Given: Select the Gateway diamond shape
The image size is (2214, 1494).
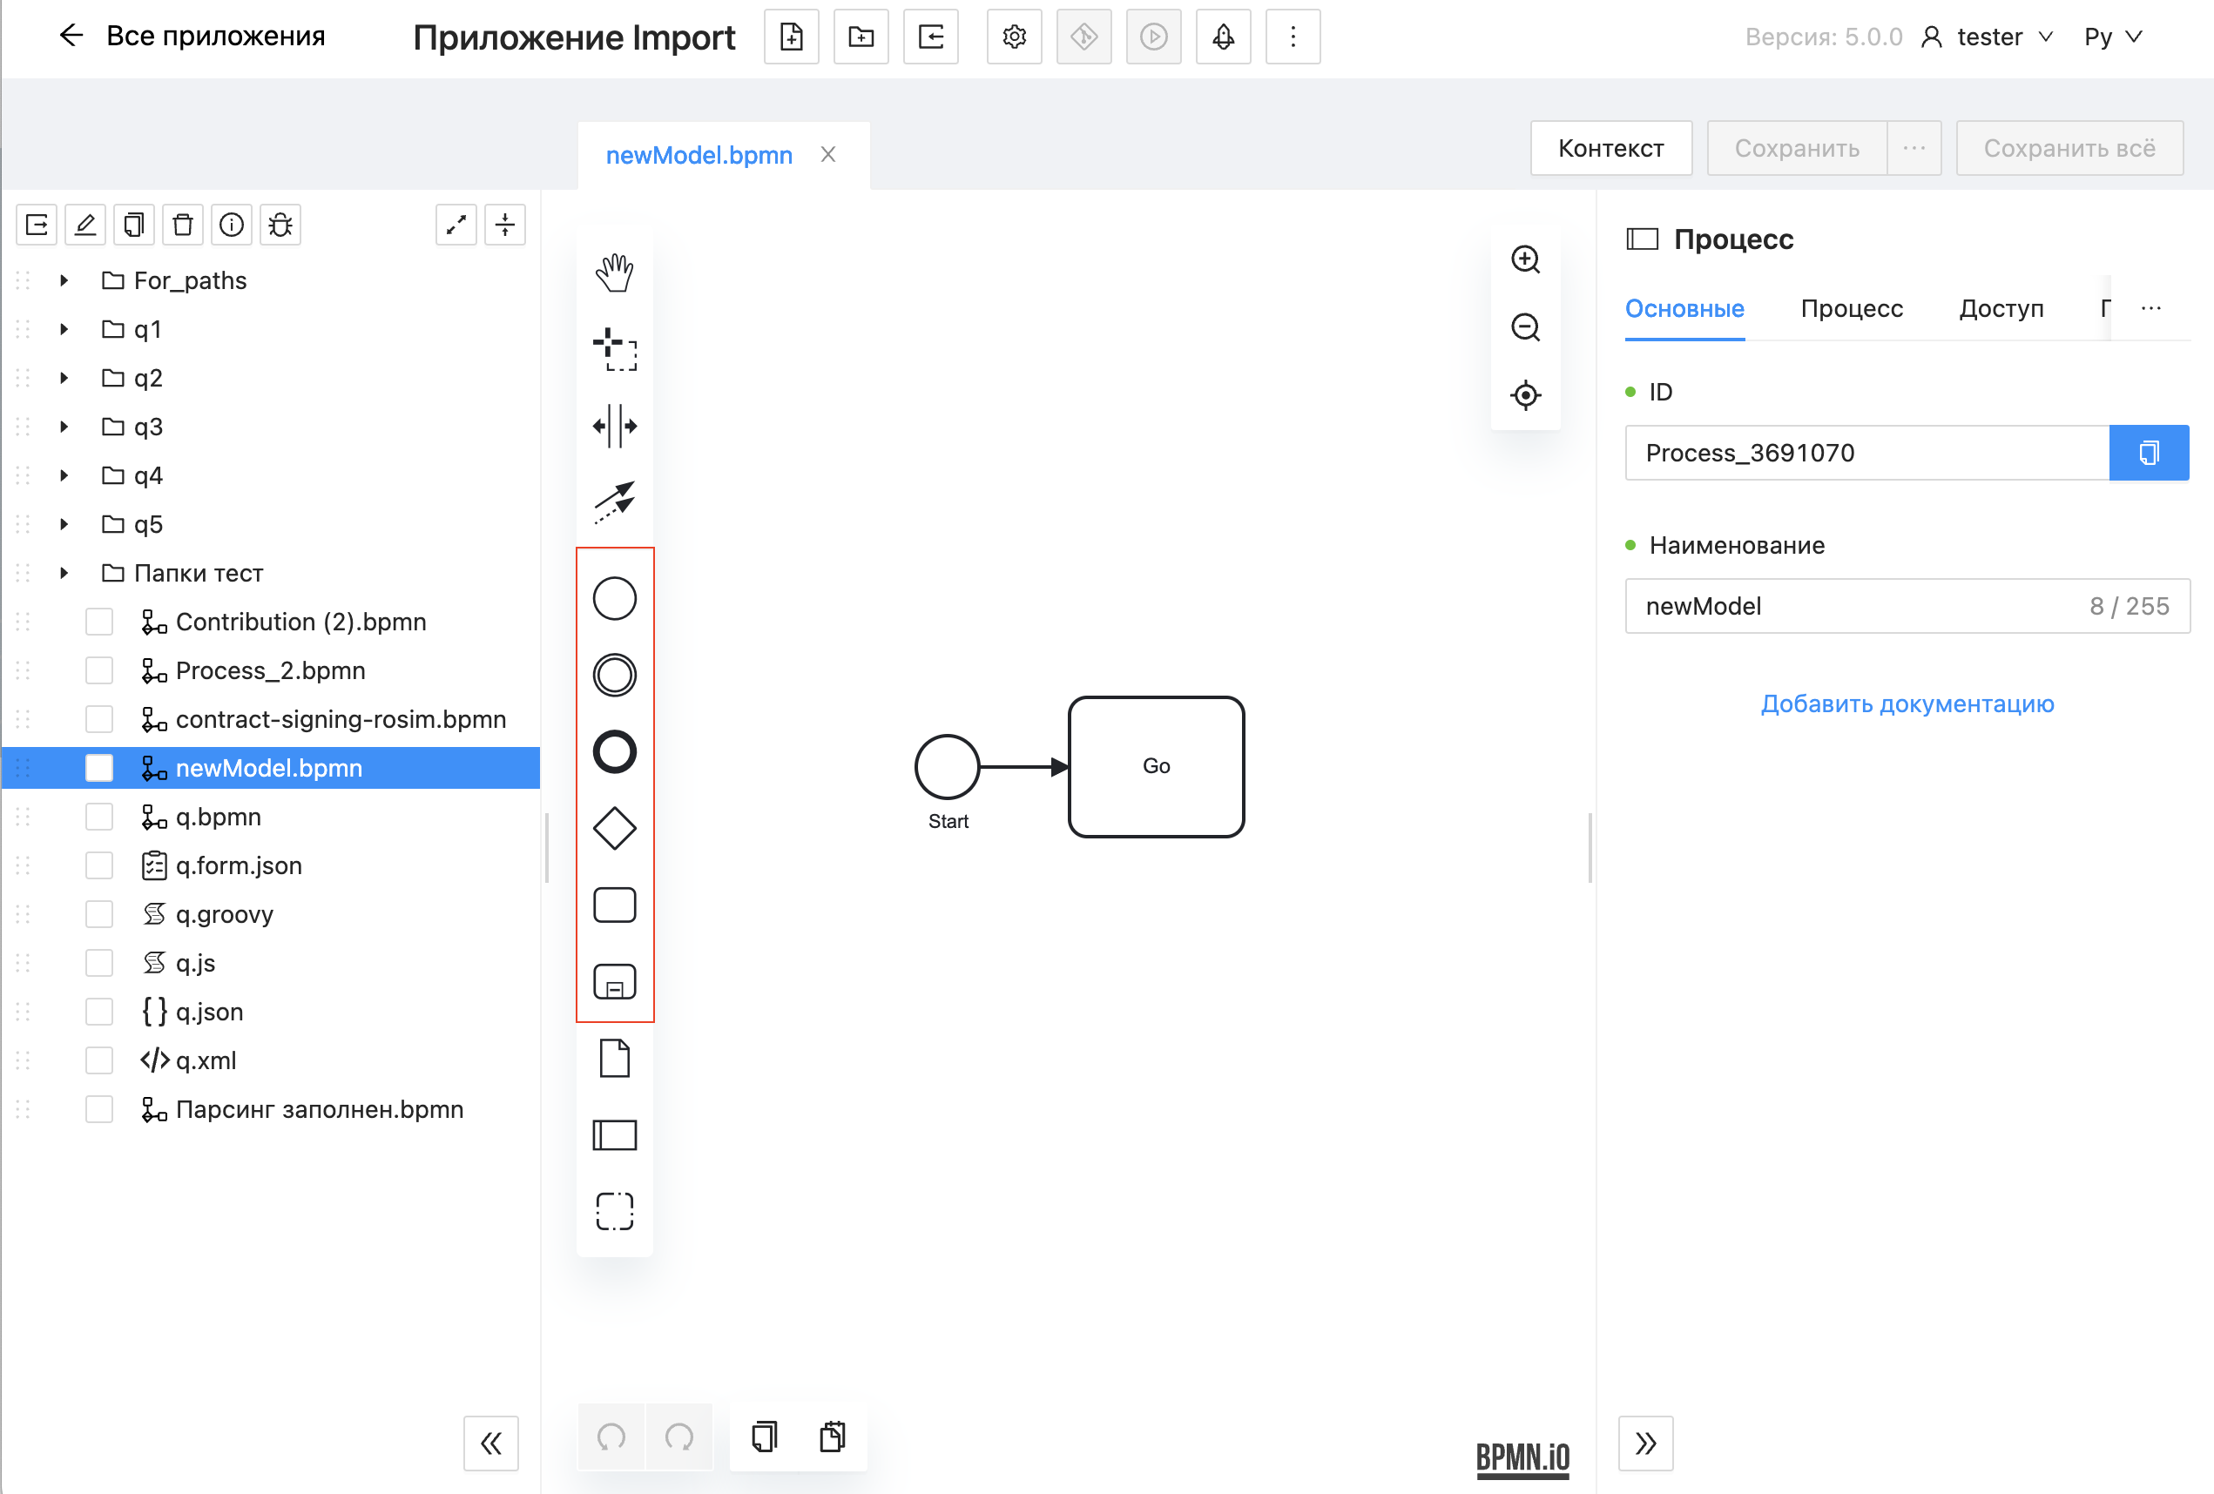Looking at the screenshot, I should coord(615,829).
